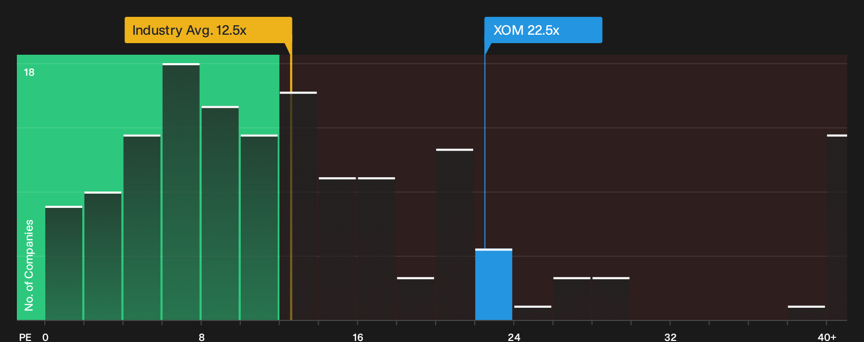This screenshot has height=342, width=864.
Task: Click the Industry Avg. 12.5x yellow label
Action: (208, 30)
